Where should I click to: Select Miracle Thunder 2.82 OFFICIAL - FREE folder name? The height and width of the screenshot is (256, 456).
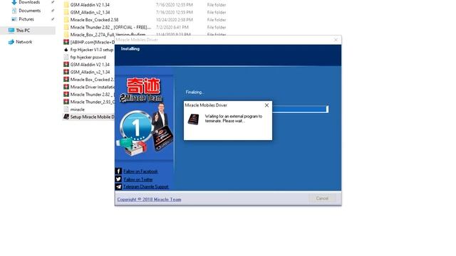point(110,27)
